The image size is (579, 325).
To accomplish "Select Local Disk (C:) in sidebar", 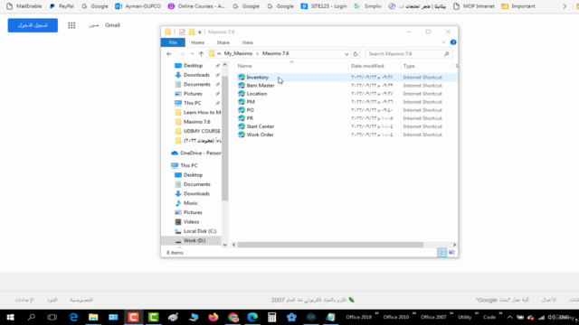I will click(200, 231).
